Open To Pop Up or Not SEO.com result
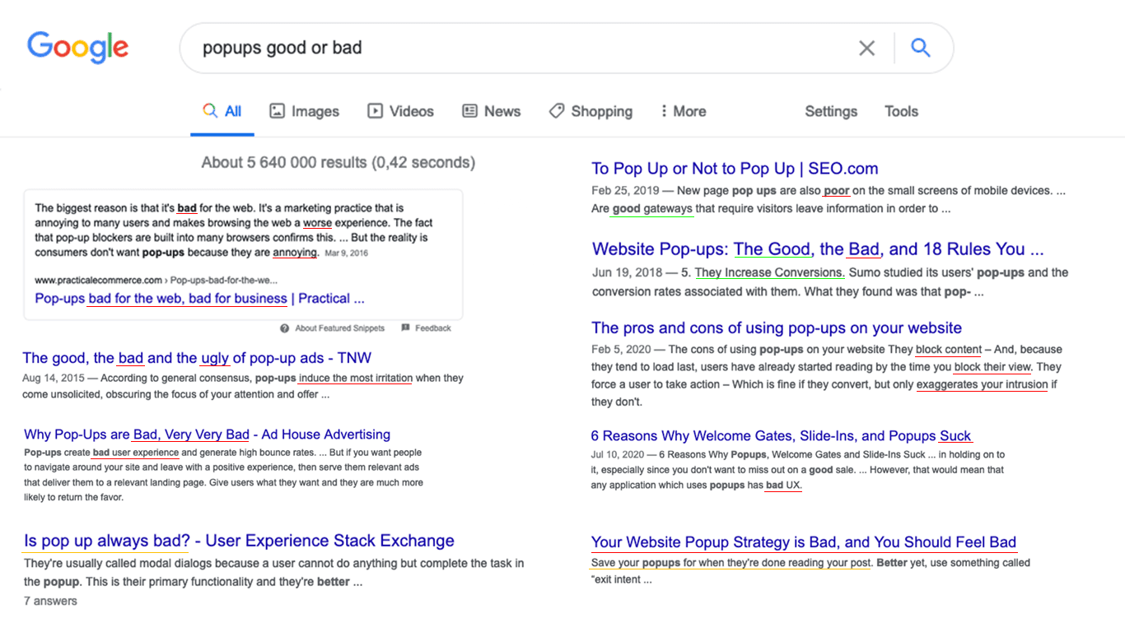Viewport: 1125px width, 632px height. point(735,169)
